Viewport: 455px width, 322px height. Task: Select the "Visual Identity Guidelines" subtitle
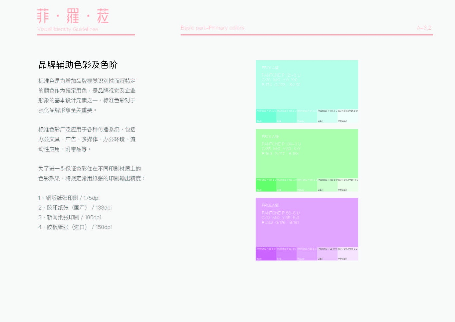pos(68,29)
